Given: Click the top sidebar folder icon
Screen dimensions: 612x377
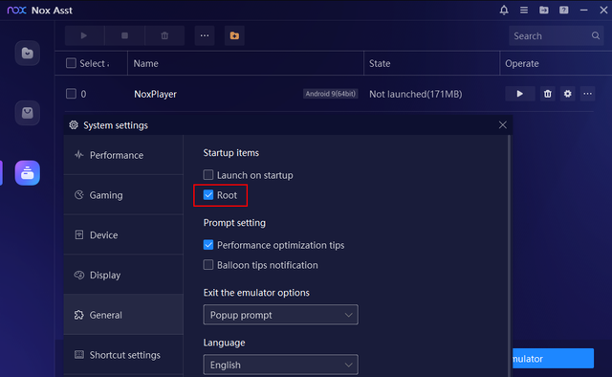Looking at the screenshot, I should point(28,53).
